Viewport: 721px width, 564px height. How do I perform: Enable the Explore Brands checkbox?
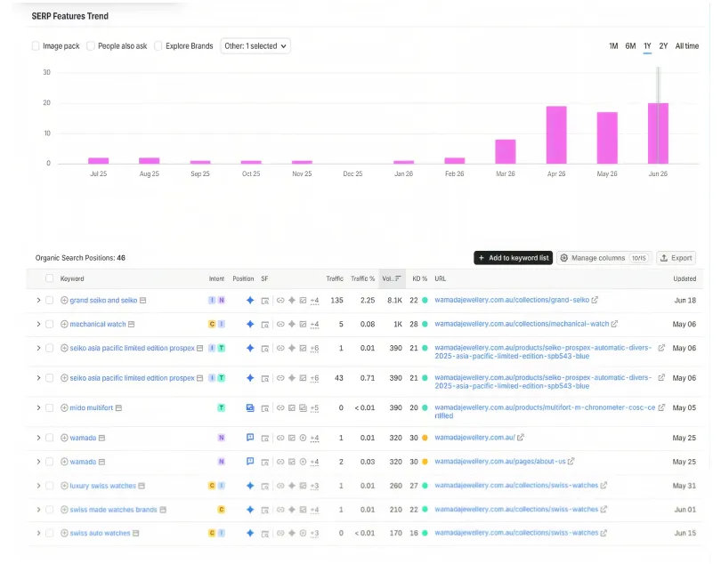coord(158,46)
